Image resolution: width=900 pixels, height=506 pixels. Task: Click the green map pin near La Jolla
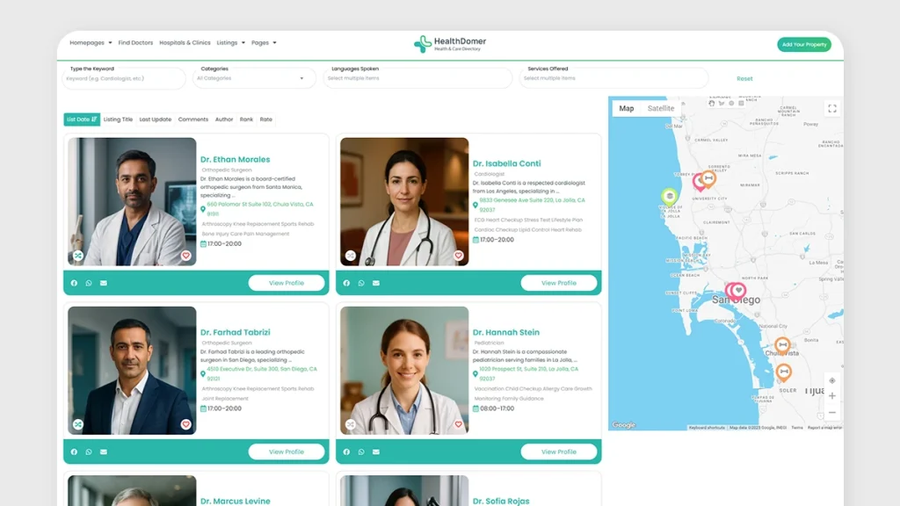[669, 197]
